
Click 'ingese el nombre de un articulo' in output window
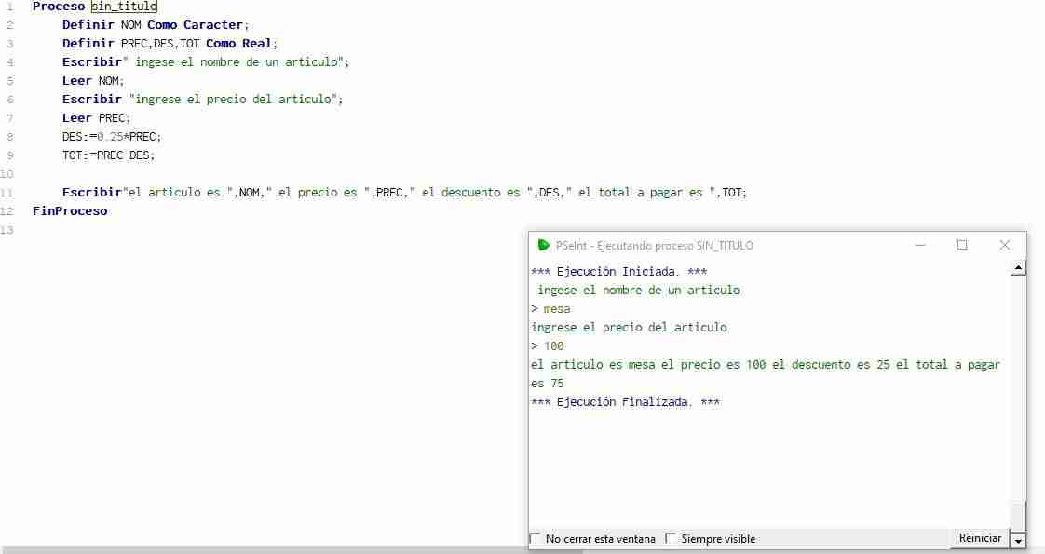pos(639,290)
